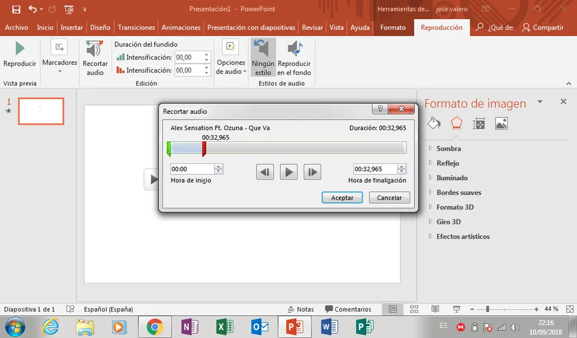Toggle the Notas pane

[x=301, y=309]
